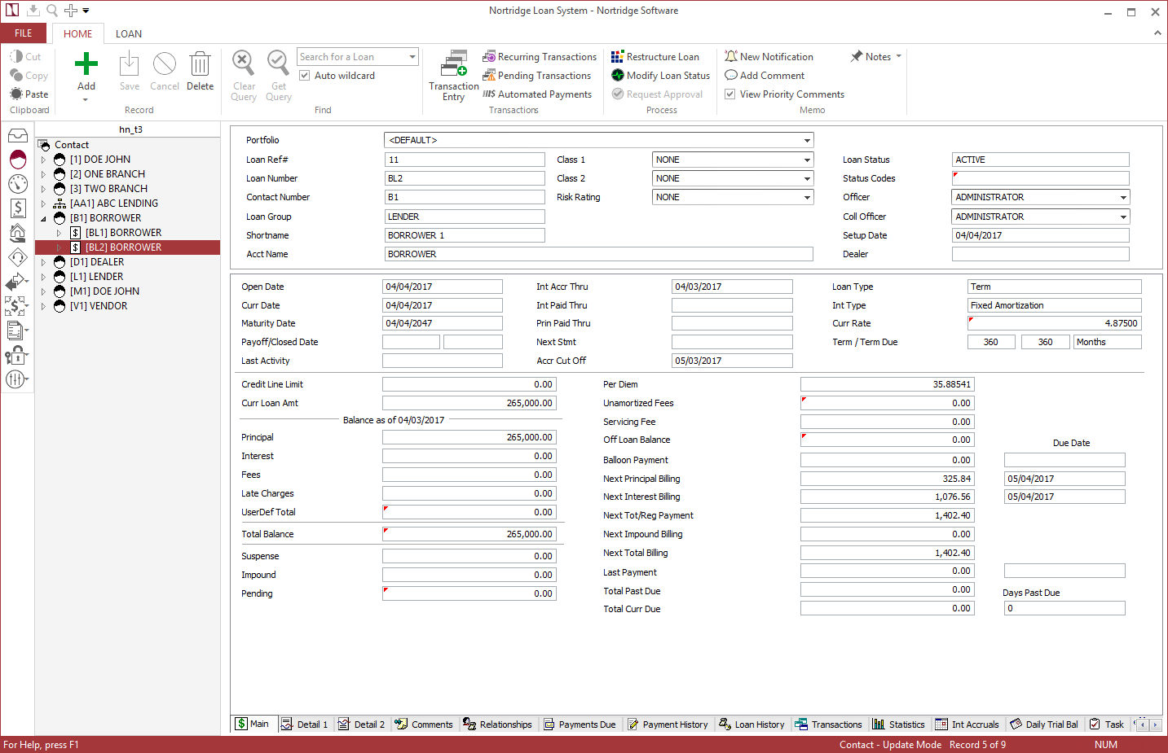The height and width of the screenshot is (753, 1168).
Task: Expand the [1] DOE JOHN tree node
Action: point(43,160)
